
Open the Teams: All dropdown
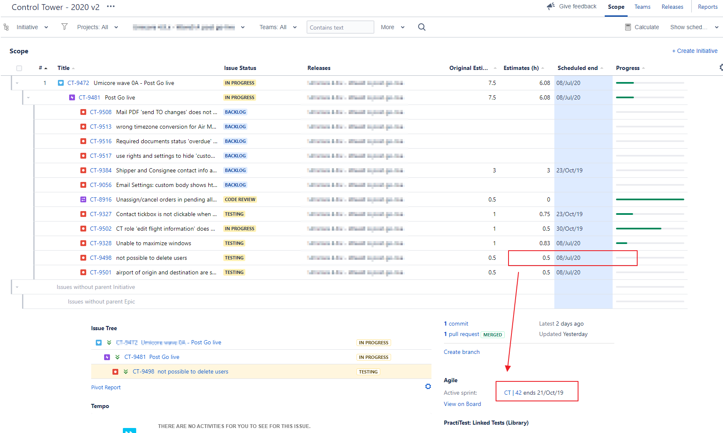pos(278,27)
